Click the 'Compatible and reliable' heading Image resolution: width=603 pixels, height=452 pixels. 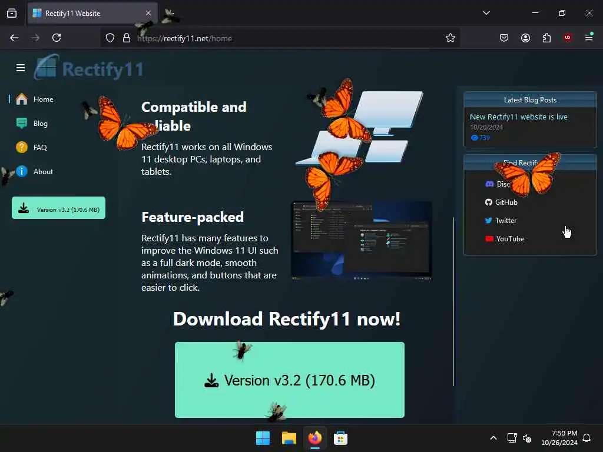click(x=194, y=116)
